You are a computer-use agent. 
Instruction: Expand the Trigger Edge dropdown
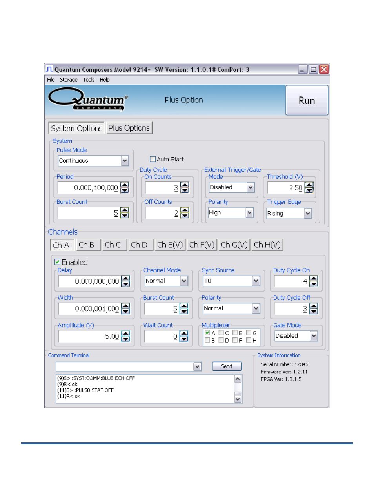308,213
